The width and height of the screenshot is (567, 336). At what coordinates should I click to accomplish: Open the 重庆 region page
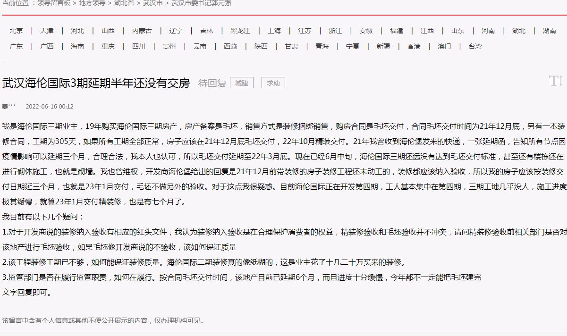point(108,47)
